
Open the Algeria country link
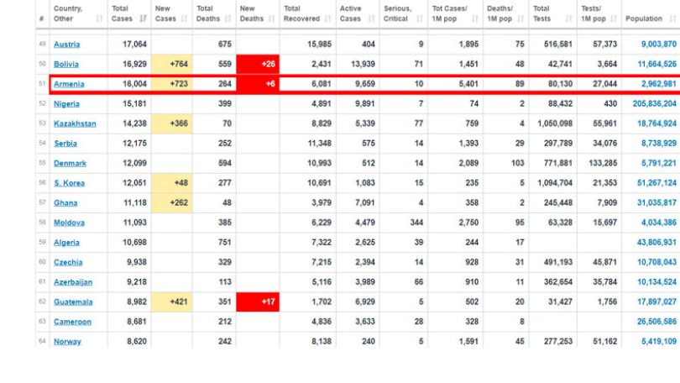pyautogui.click(x=67, y=243)
